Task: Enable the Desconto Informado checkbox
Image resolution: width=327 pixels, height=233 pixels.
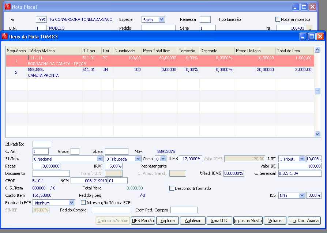Action: coord(172,188)
